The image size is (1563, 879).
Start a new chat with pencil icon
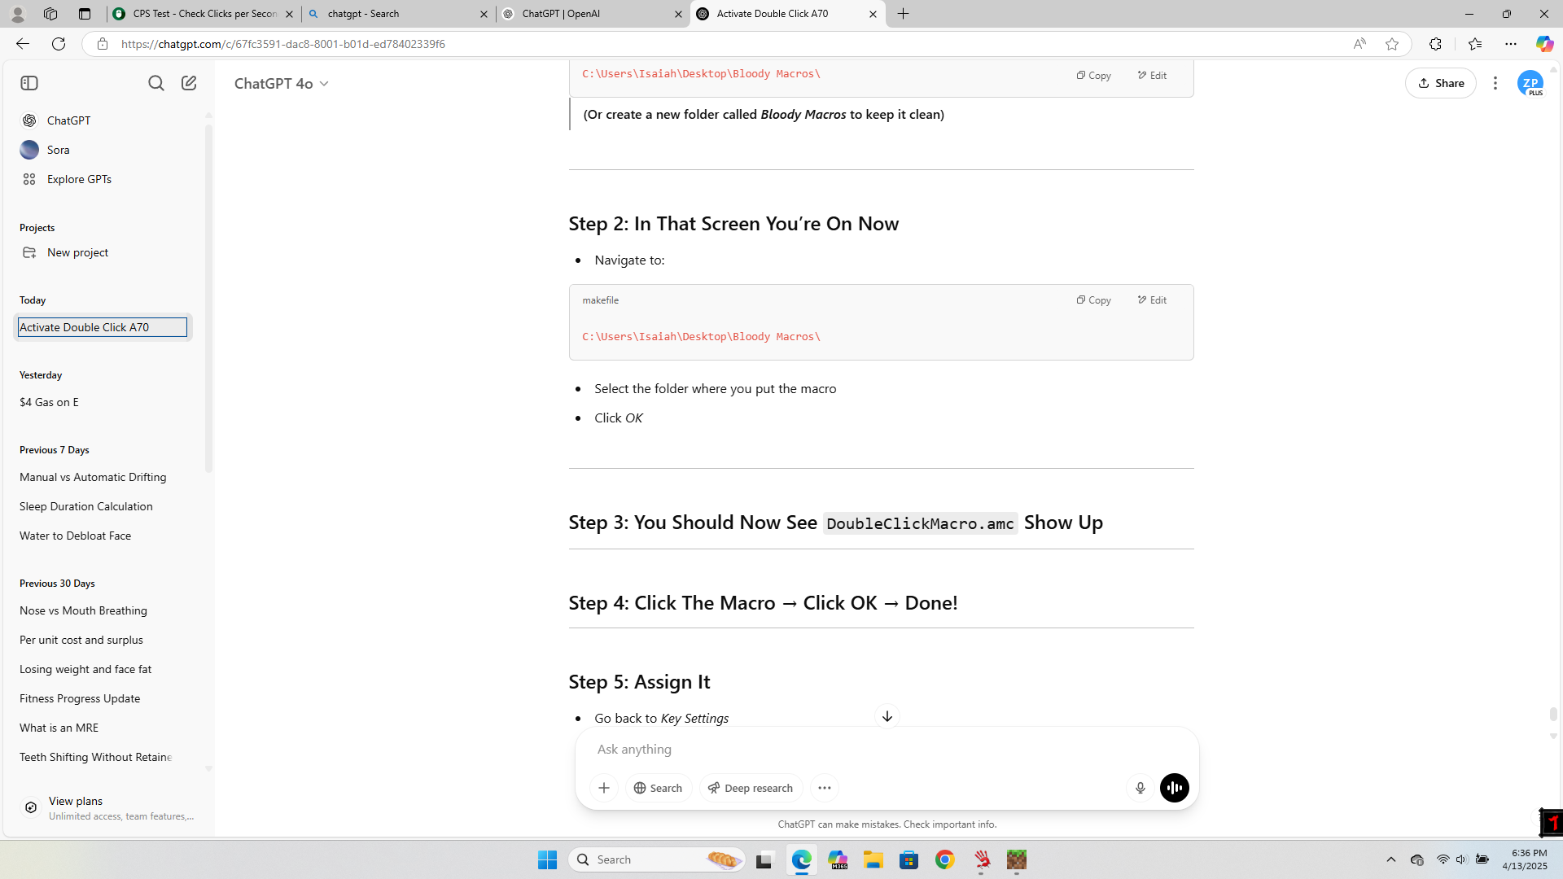(189, 83)
